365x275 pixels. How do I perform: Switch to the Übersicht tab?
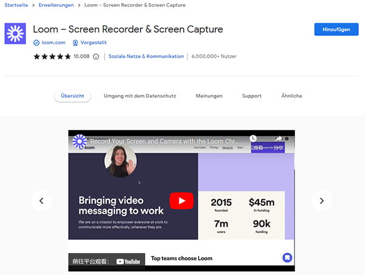coord(72,96)
